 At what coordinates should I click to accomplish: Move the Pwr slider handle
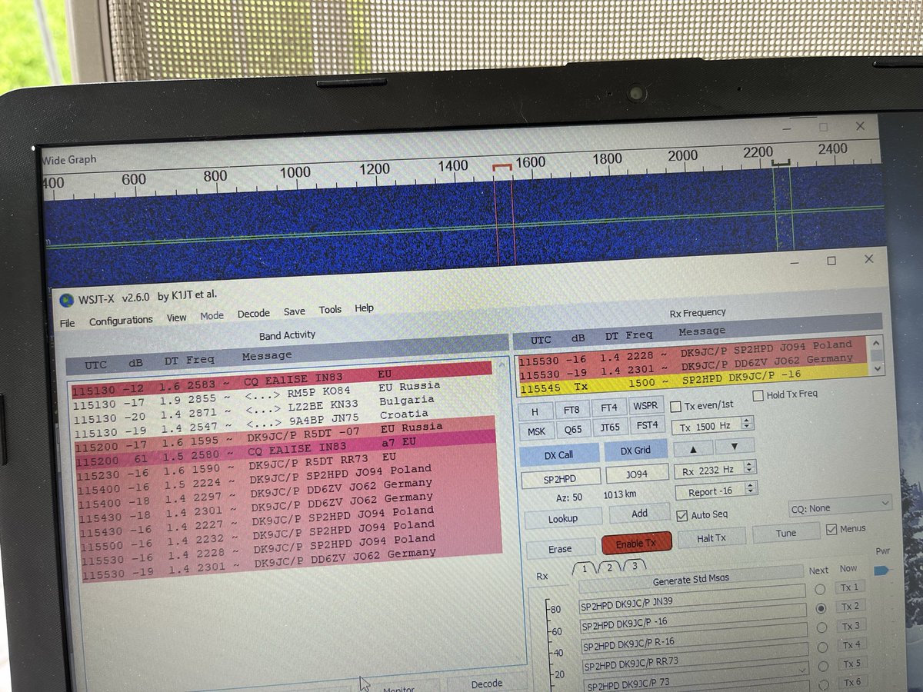point(881,570)
